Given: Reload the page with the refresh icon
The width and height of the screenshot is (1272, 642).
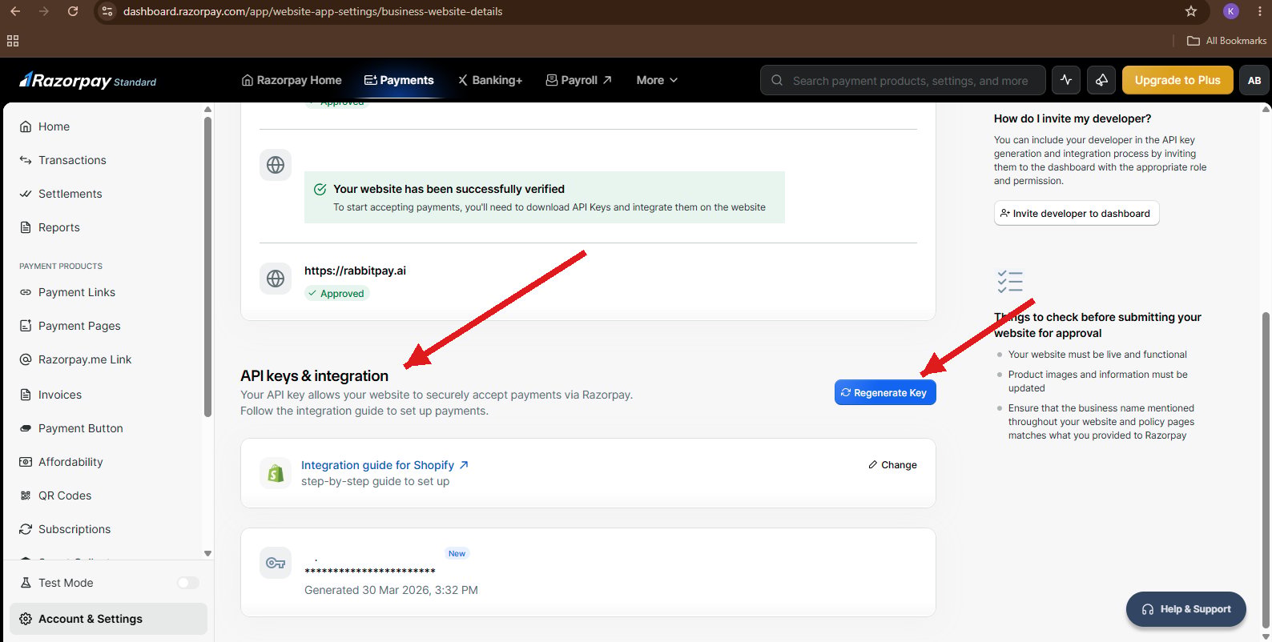Looking at the screenshot, I should pyautogui.click(x=73, y=11).
